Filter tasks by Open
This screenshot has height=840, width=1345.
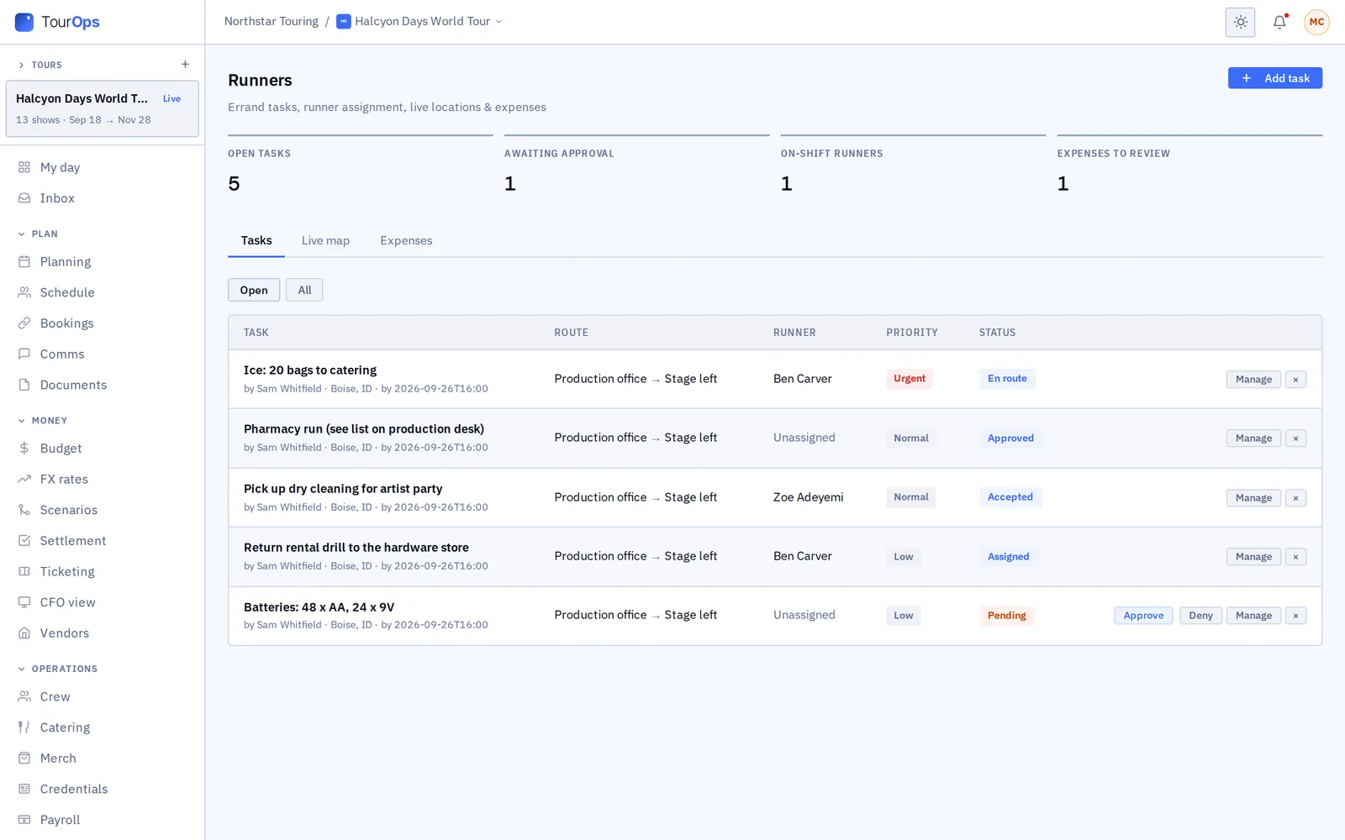point(254,291)
